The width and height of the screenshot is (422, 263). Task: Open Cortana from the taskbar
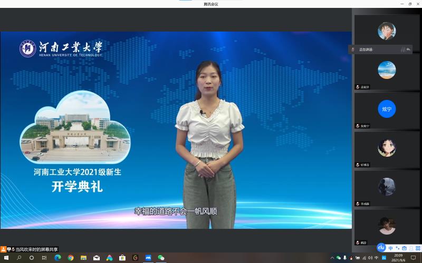[32, 258]
